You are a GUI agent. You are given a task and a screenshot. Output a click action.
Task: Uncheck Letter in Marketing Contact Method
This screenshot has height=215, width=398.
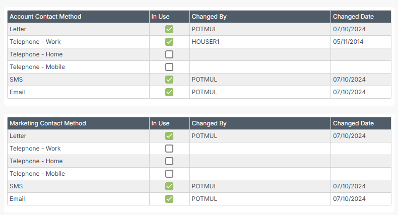(169, 136)
